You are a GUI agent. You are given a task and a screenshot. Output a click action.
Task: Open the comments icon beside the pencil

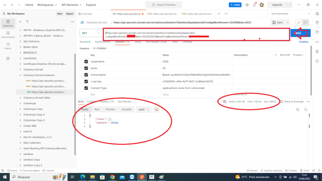305,23
